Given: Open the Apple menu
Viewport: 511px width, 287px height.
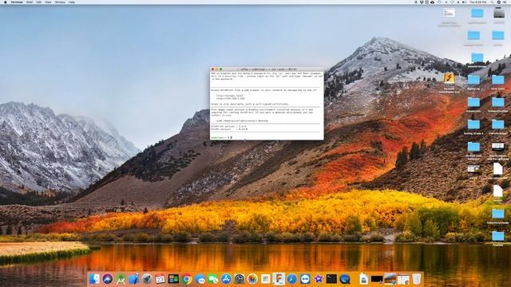Looking at the screenshot, I should click(x=5, y=2).
